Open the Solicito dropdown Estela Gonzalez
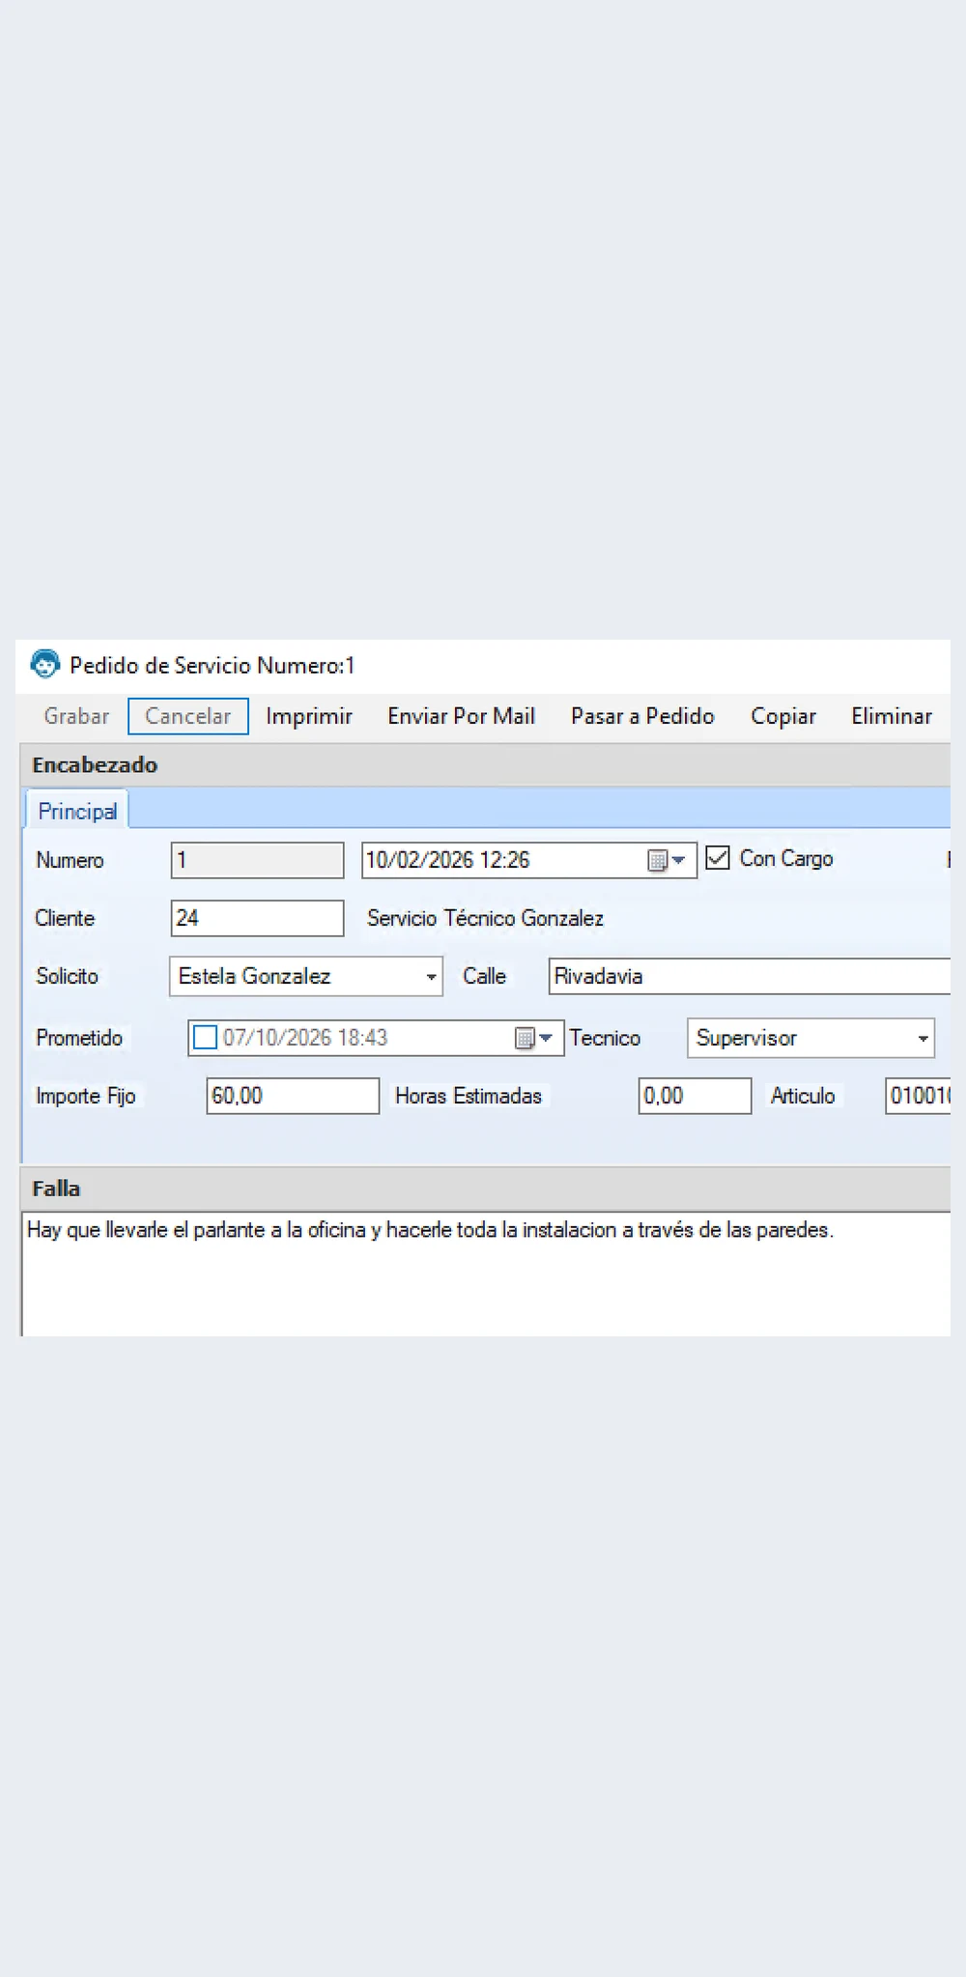This screenshot has height=1977, width=966. point(305,976)
